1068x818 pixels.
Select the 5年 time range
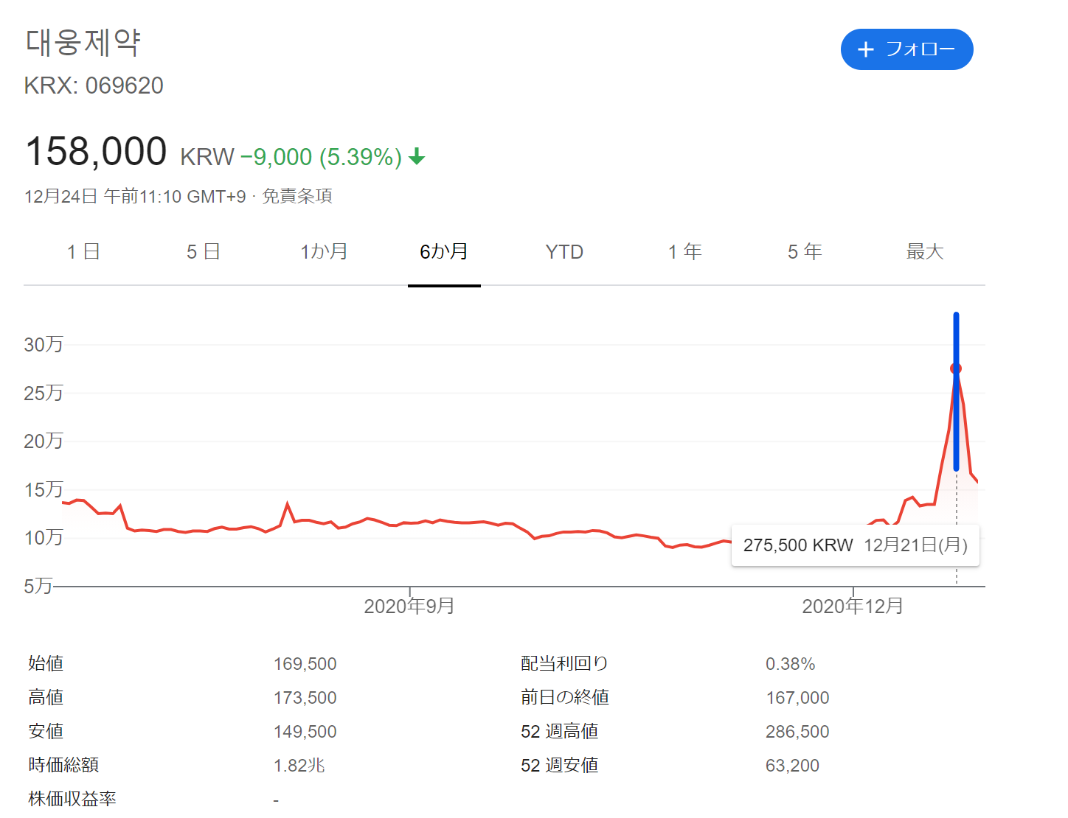pyautogui.click(x=804, y=251)
